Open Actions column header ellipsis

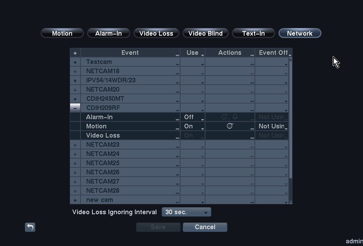[252, 55]
